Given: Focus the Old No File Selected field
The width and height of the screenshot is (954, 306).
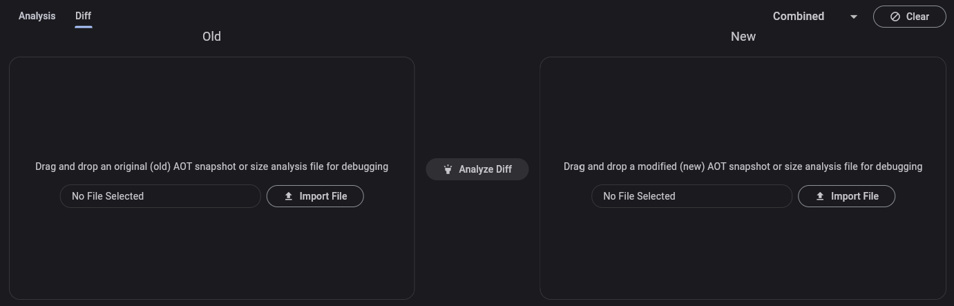Looking at the screenshot, I should tap(160, 196).
